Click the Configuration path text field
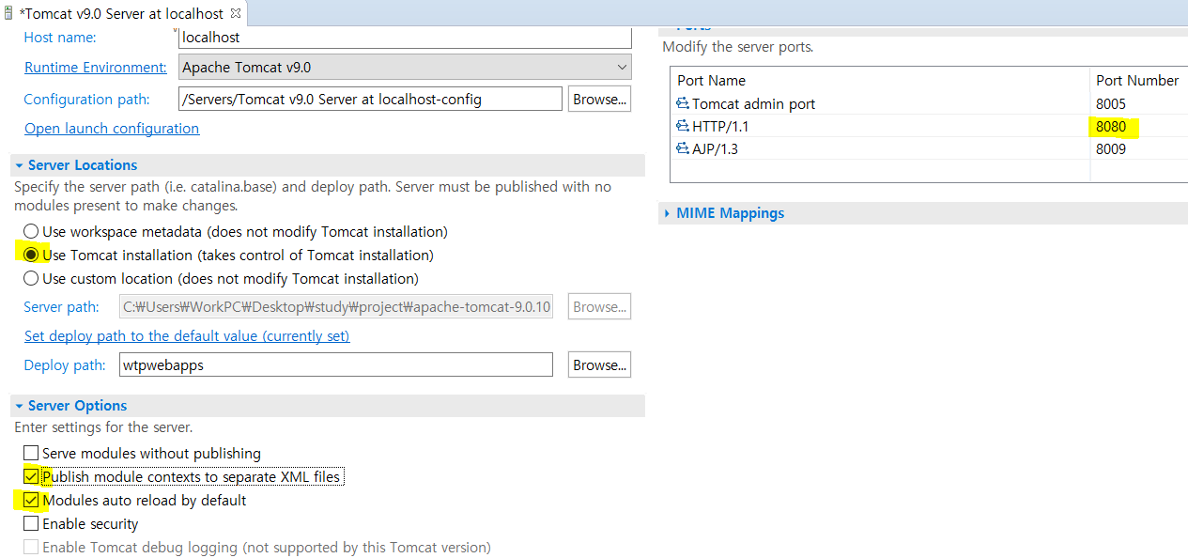Image resolution: width=1188 pixels, height=558 pixels. [370, 99]
